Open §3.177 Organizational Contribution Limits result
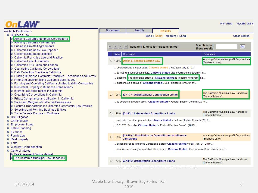258x193 pixels. [x=150, y=95]
